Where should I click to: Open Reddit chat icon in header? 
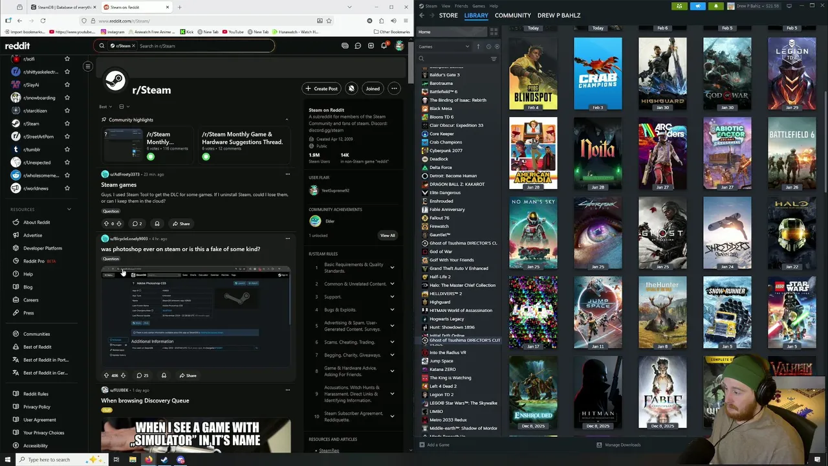(358, 46)
